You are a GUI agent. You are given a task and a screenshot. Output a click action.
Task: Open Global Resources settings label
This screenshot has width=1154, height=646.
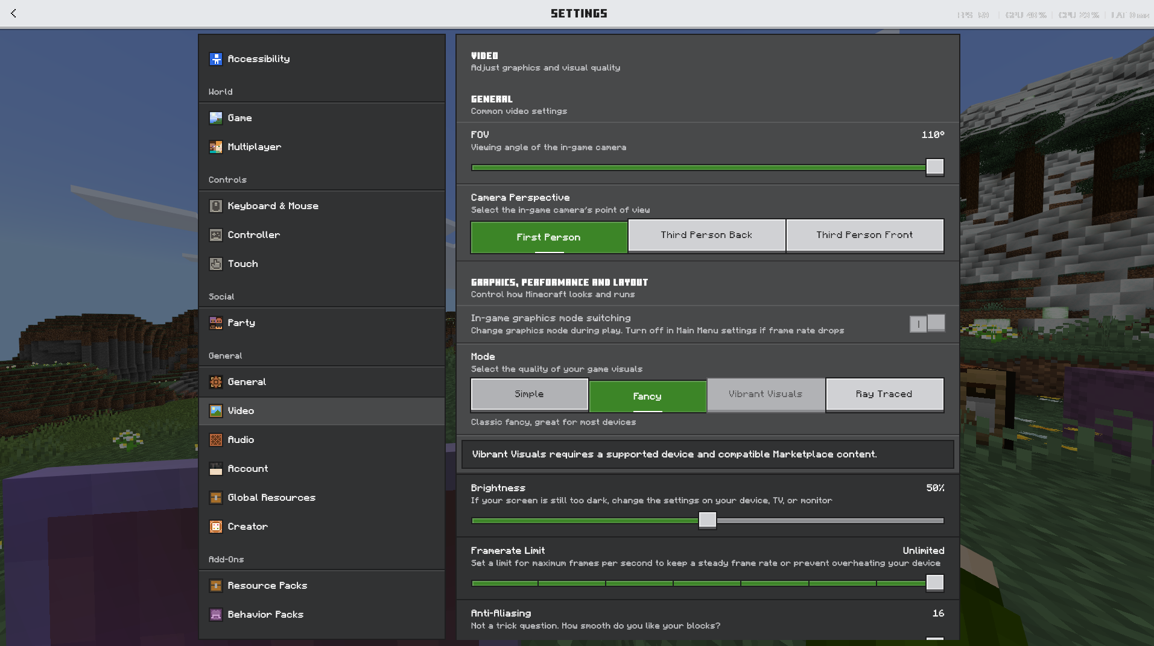click(x=271, y=498)
